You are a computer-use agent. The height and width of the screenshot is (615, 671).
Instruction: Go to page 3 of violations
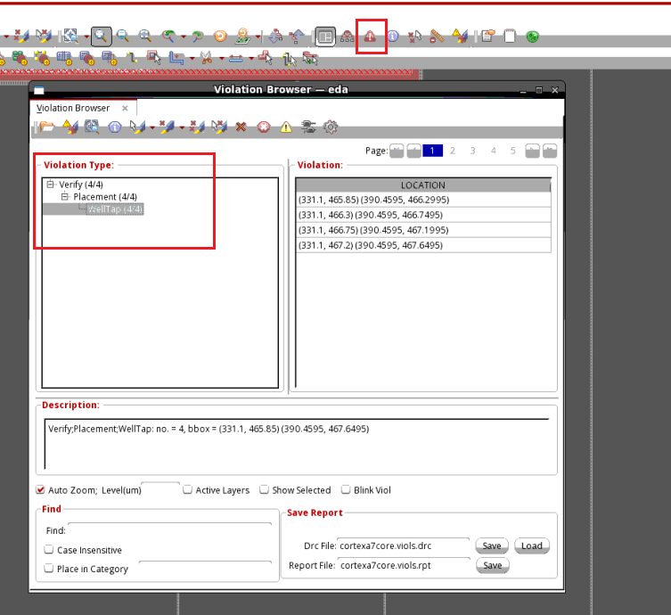point(472,151)
